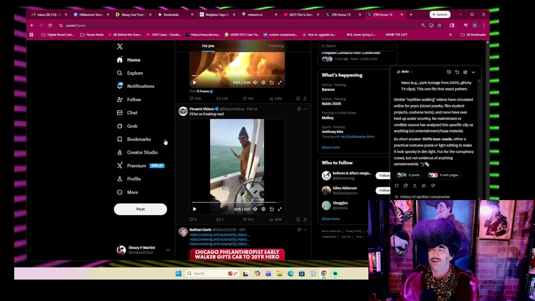Image resolution: width=535 pixels, height=301 pixels.
Task: Thumbs down the Grok response
Action: 433,186
